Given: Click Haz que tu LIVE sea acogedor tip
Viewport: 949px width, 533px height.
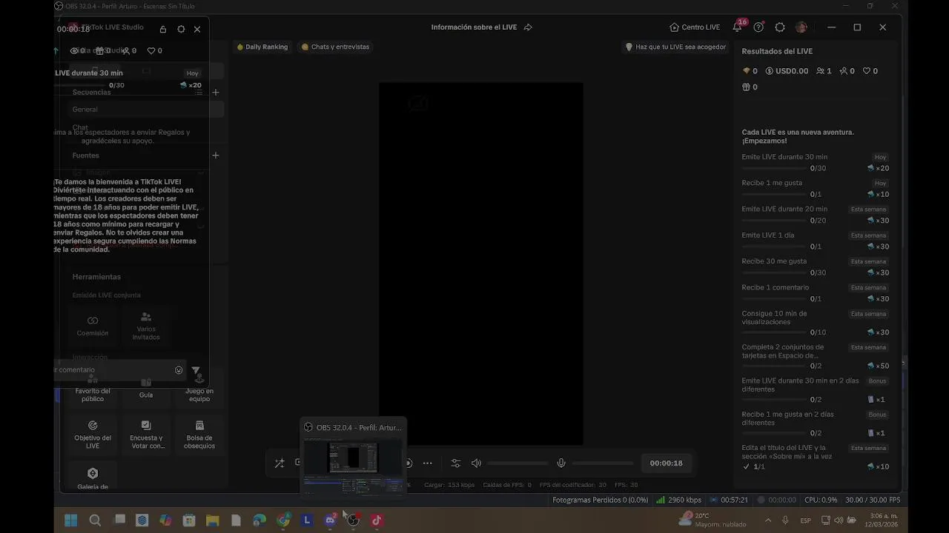Looking at the screenshot, I should tap(675, 47).
